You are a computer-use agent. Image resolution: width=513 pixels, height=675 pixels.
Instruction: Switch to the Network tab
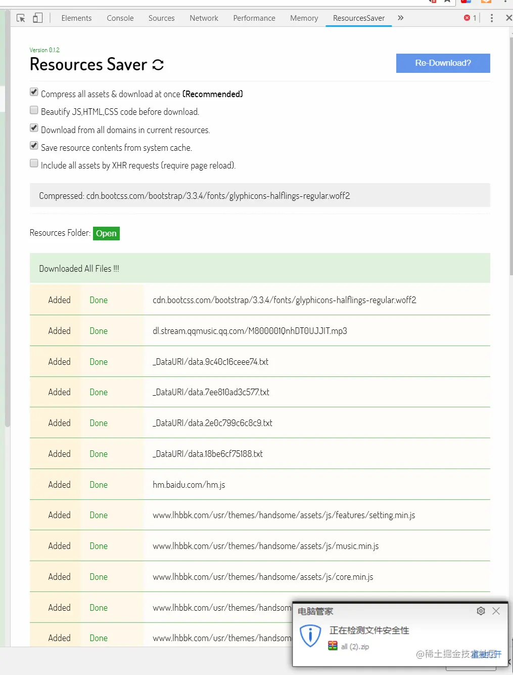[x=204, y=18]
